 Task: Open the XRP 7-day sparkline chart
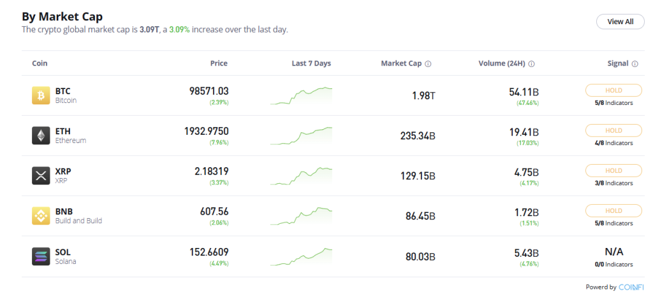[x=301, y=176]
